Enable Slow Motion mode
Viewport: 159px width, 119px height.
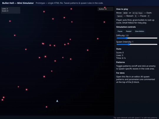coord(140,31)
